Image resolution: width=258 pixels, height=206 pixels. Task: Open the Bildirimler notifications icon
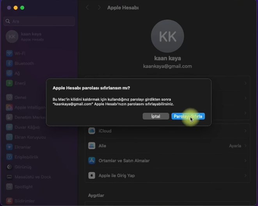[9, 201]
